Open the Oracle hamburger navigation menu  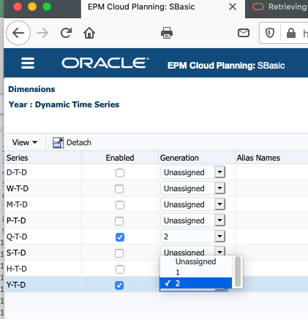click(x=28, y=64)
